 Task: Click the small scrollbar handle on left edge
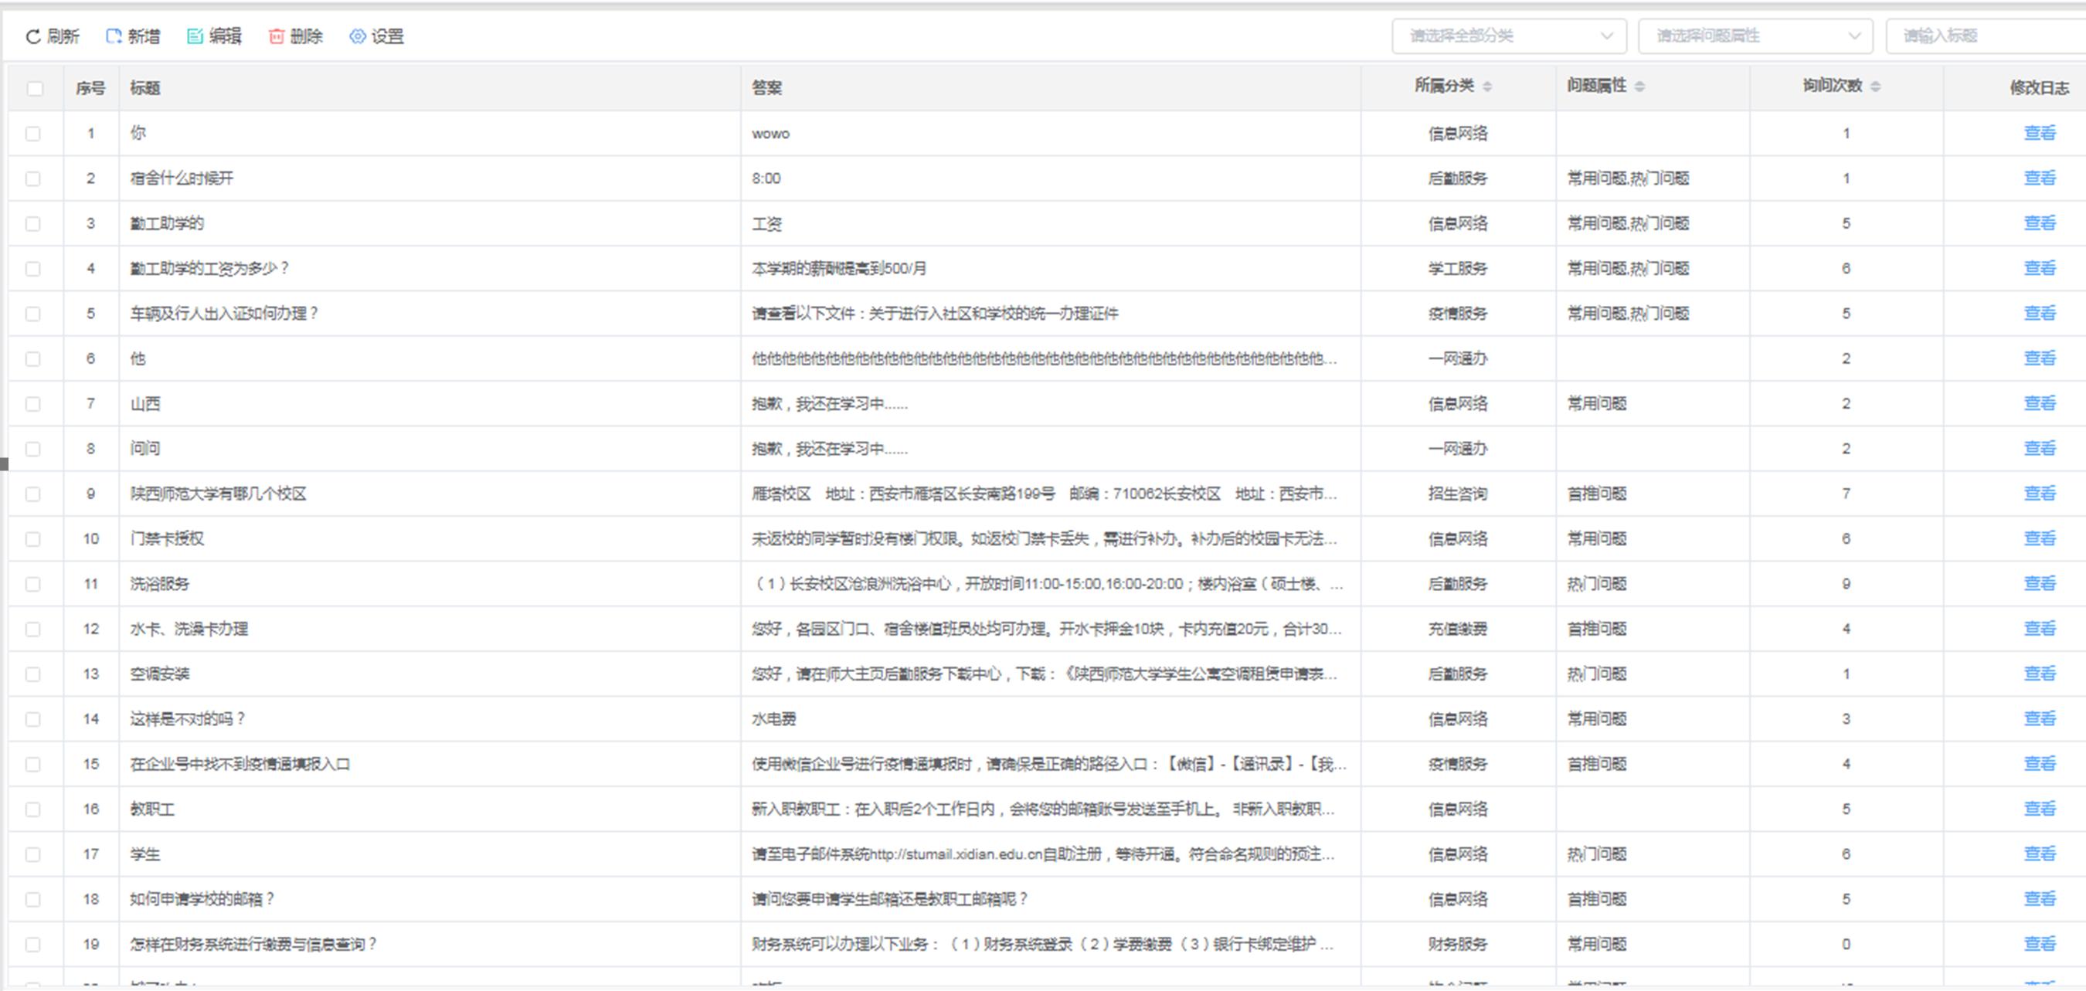3,464
